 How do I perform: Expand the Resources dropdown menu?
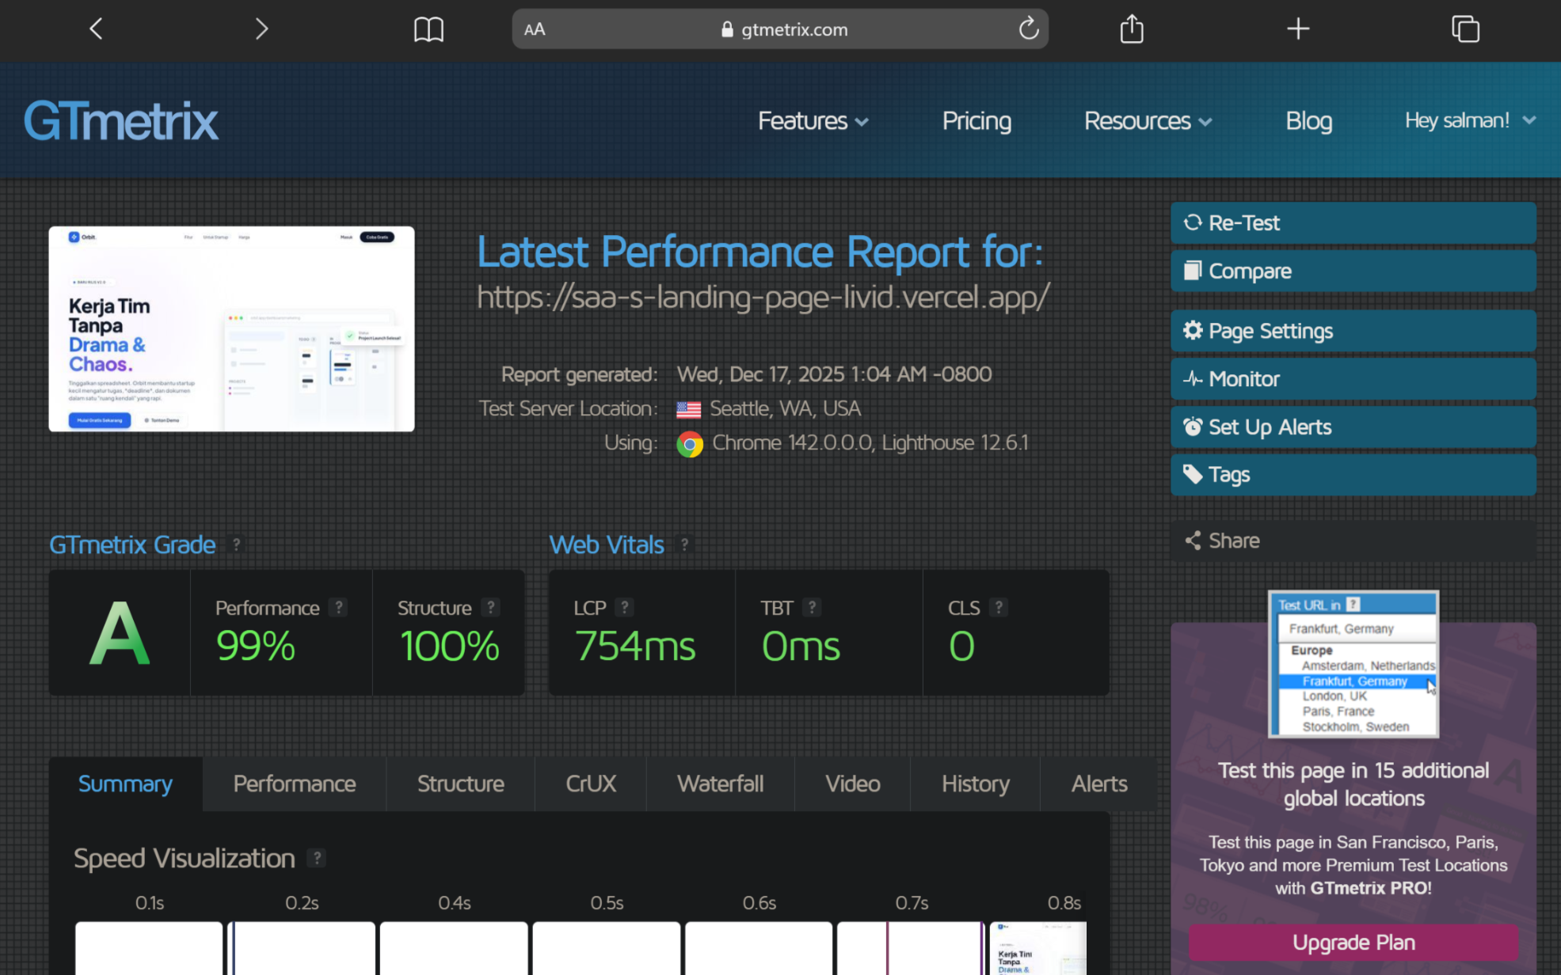pyautogui.click(x=1148, y=121)
